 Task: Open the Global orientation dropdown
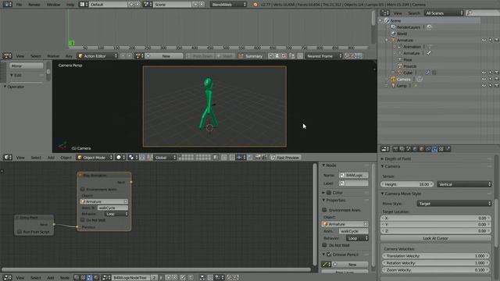(165, 158)
